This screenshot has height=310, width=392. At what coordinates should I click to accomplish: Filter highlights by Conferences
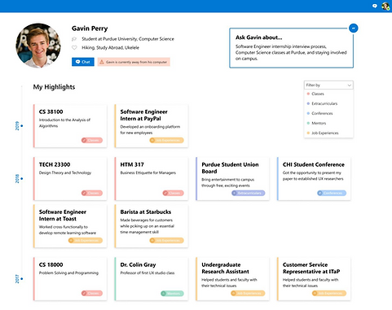(328, 113)
